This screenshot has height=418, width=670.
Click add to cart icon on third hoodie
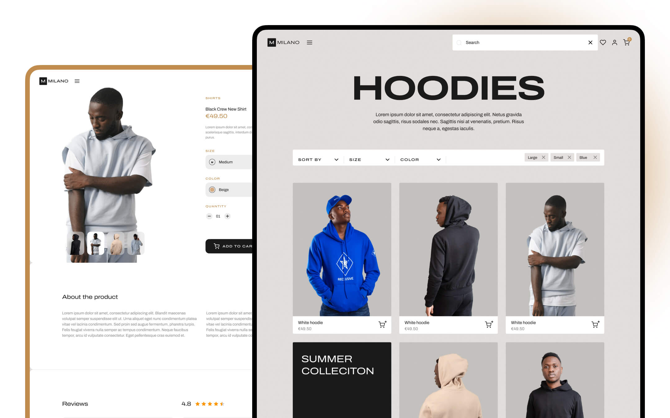click(594, 324)
